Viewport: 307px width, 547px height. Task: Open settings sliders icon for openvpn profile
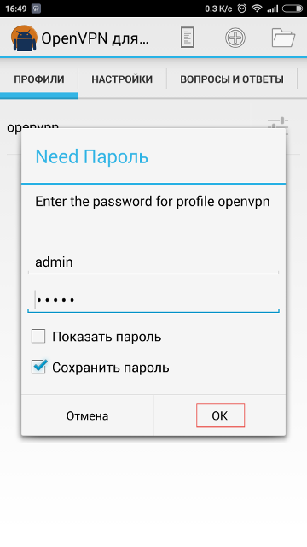pyautogui.click(x=278, y=126)
